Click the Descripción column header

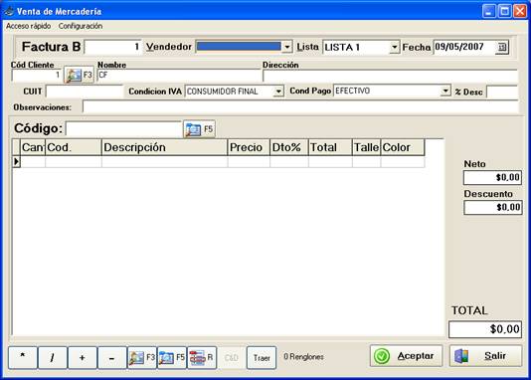click(x=165, y=147)
